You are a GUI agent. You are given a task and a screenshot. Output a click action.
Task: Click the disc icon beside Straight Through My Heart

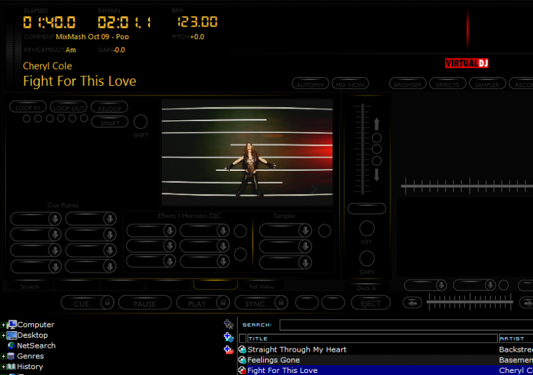click(242, 350)
